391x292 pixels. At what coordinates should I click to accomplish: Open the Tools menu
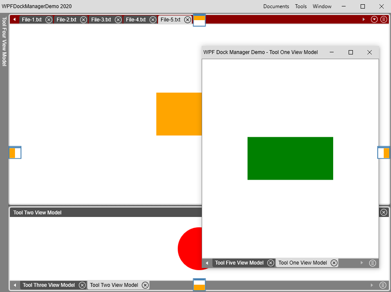point(301,6)
